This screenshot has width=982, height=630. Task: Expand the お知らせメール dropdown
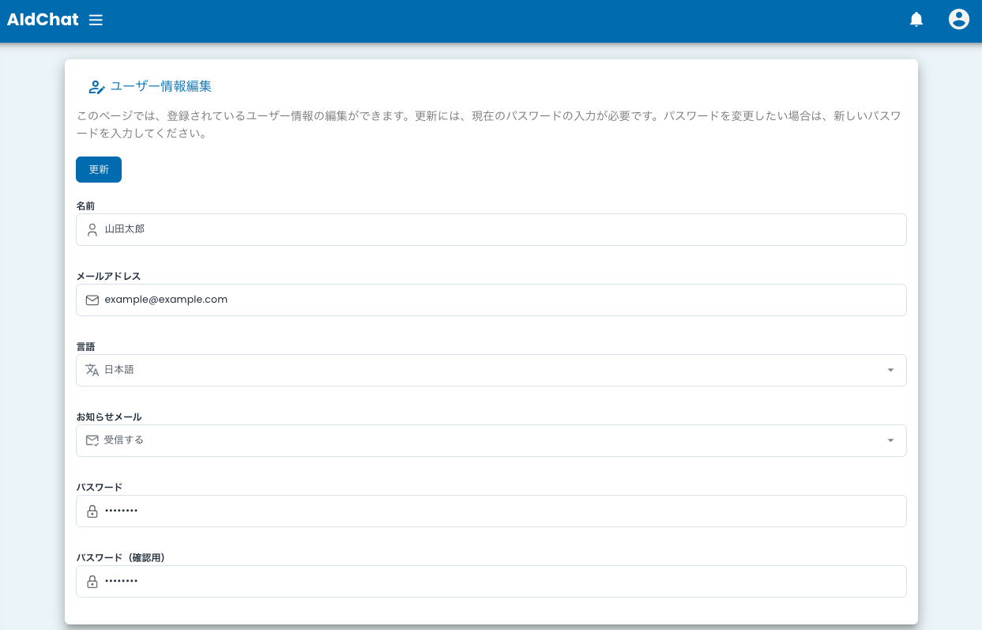(890, 440)
